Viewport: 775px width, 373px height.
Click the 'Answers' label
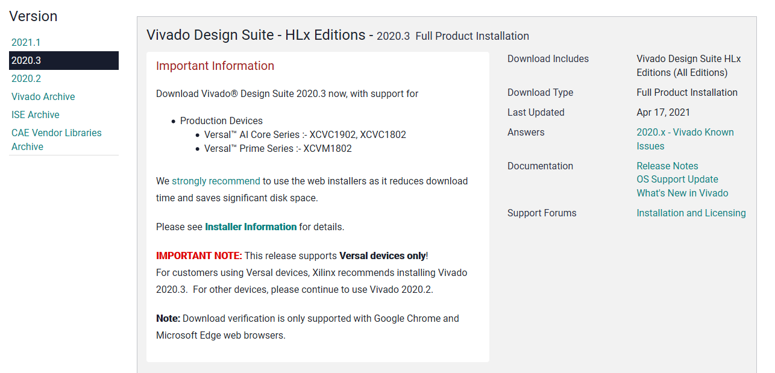pyautogui.click(x=526, y=132)
